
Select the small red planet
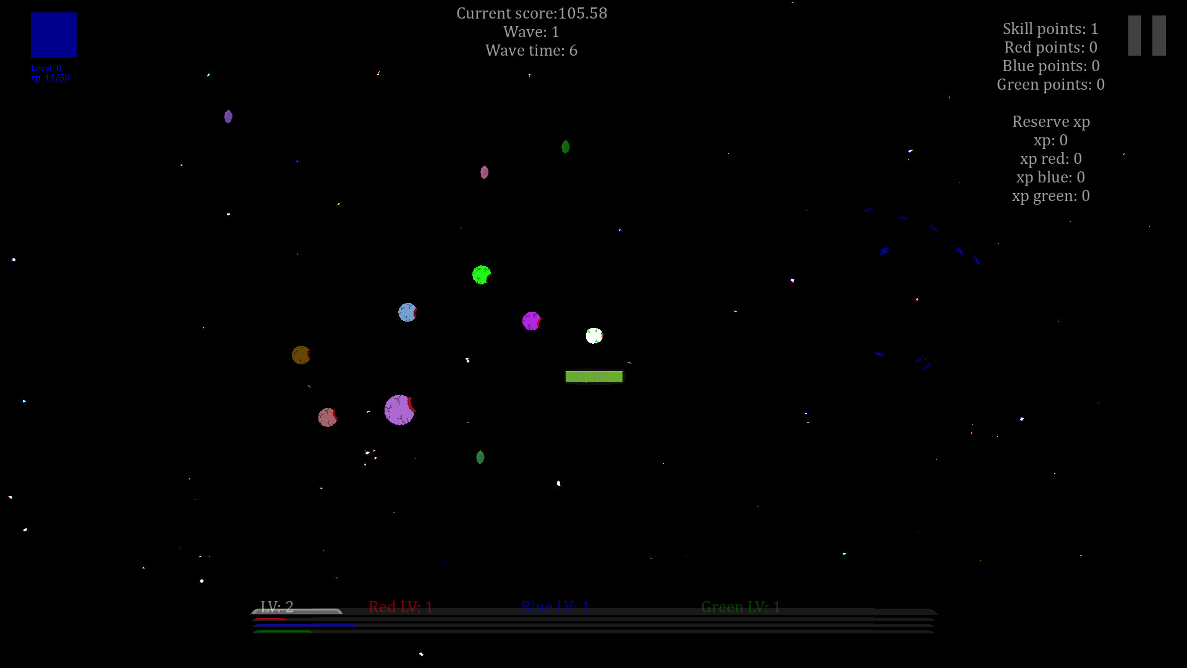327,417
